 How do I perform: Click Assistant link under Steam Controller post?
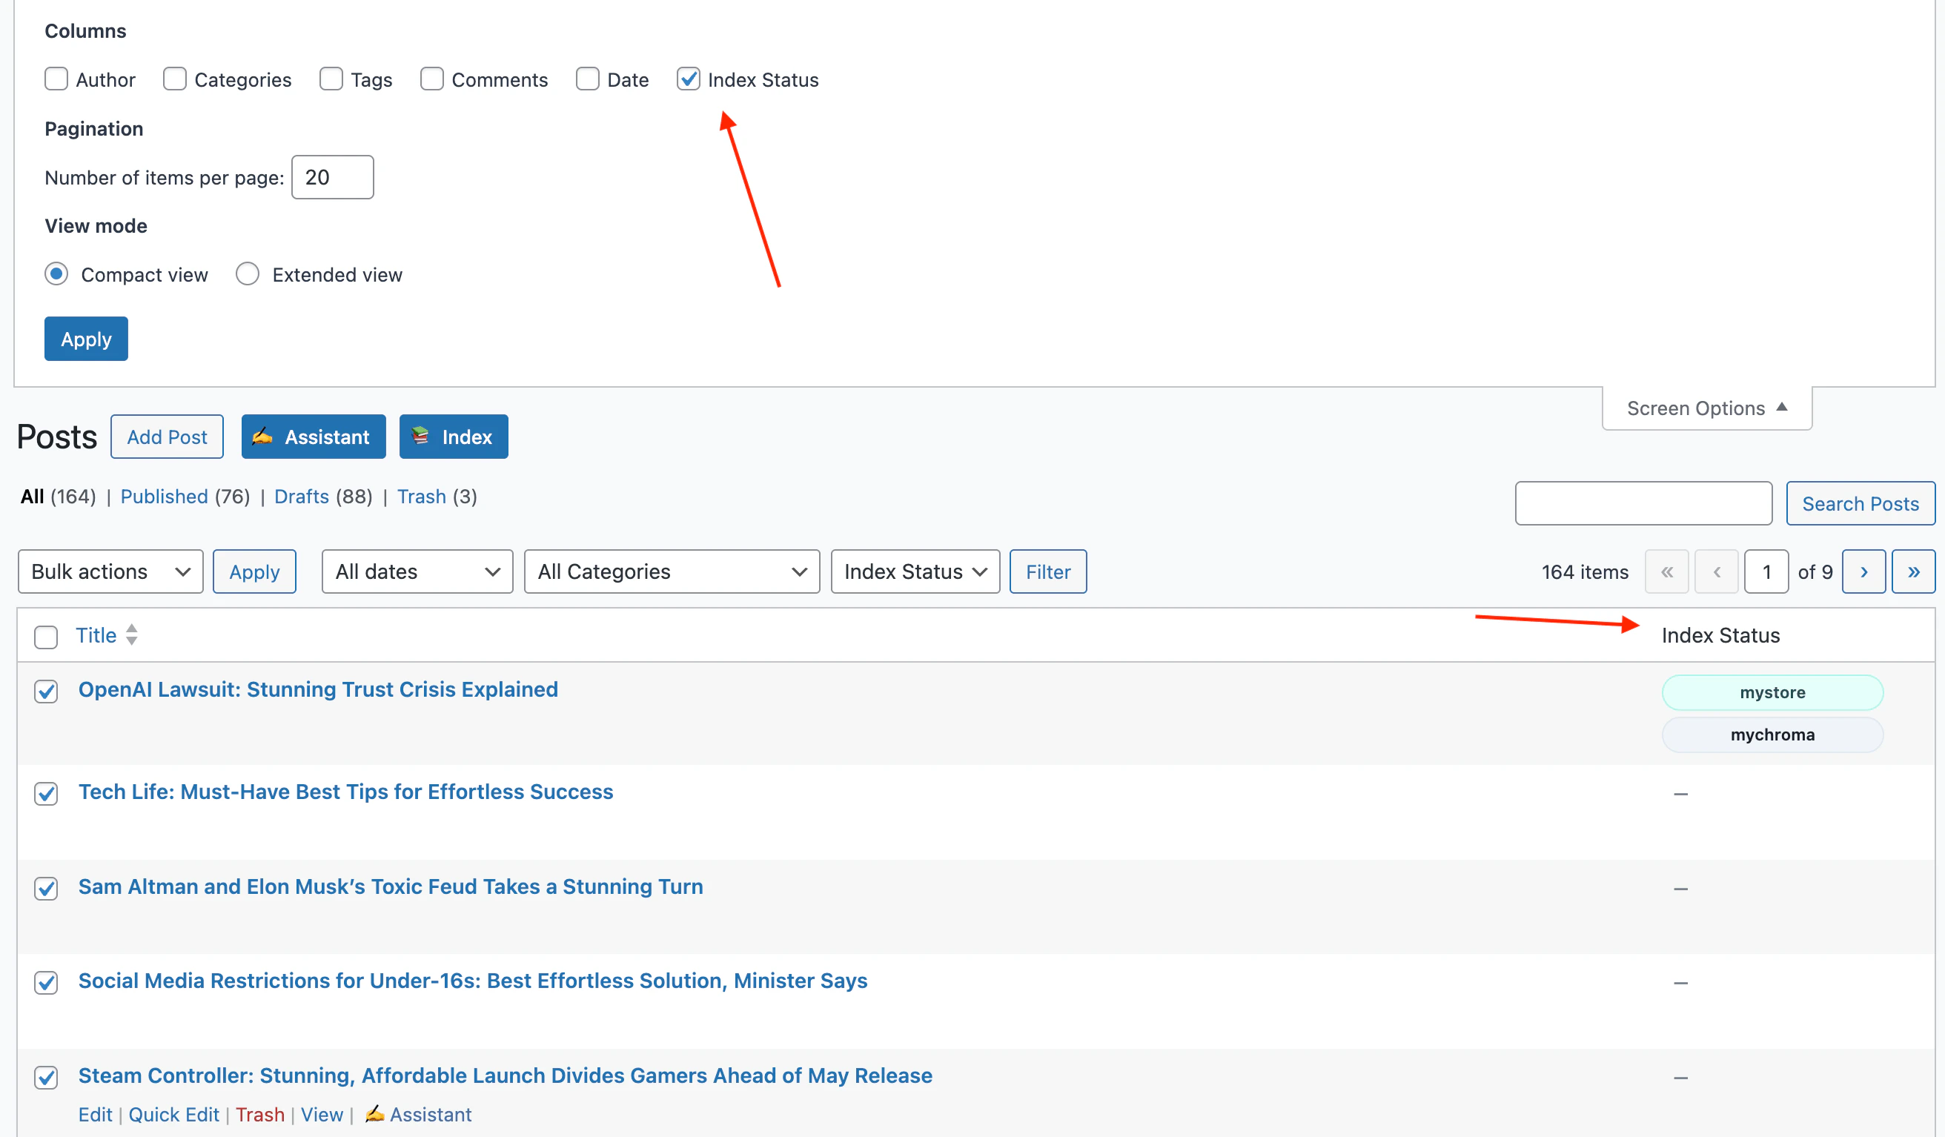[430, 1115]
